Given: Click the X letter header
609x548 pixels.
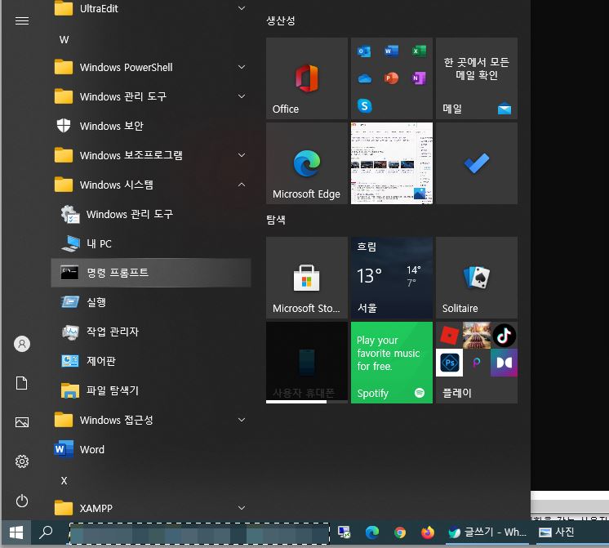Looking at the screenshot, I should pyautogui.click(x=64, y=481).
